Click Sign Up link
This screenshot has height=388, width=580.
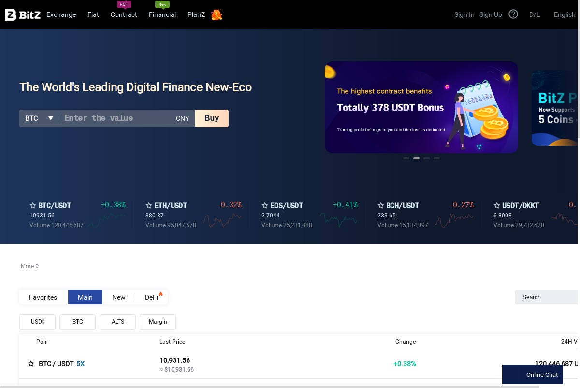tap(491, 14)
